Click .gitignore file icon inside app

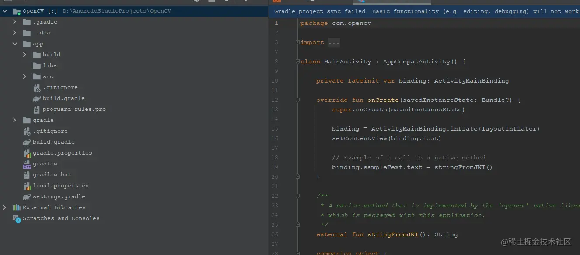pyautogui.click(x=37, y=87)
